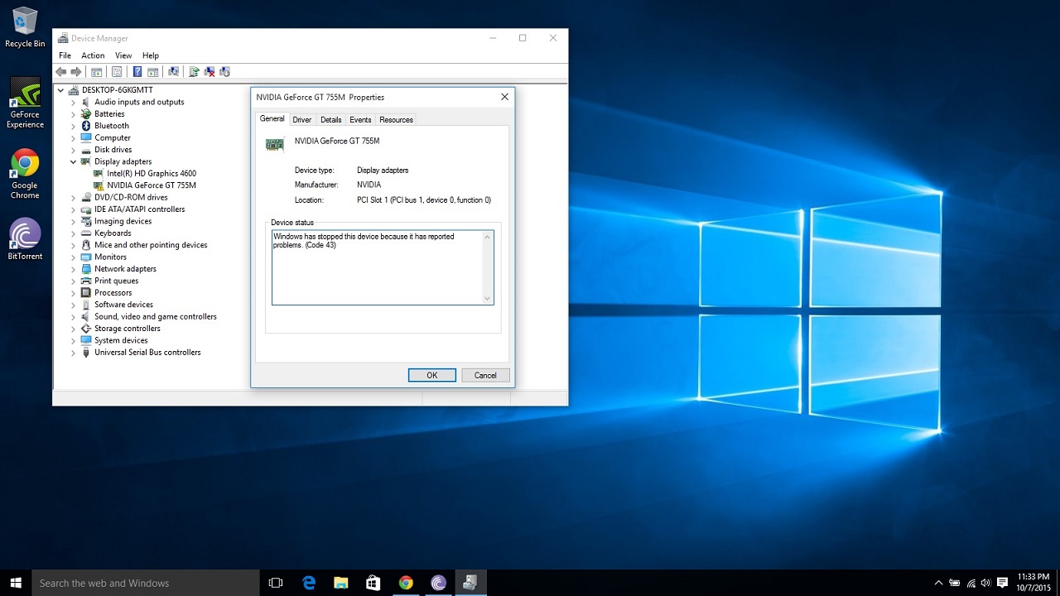Launch Microsoft Edge from the taskbar
The height and width of the screenshot is (596, 1060).
click(309, 583)
